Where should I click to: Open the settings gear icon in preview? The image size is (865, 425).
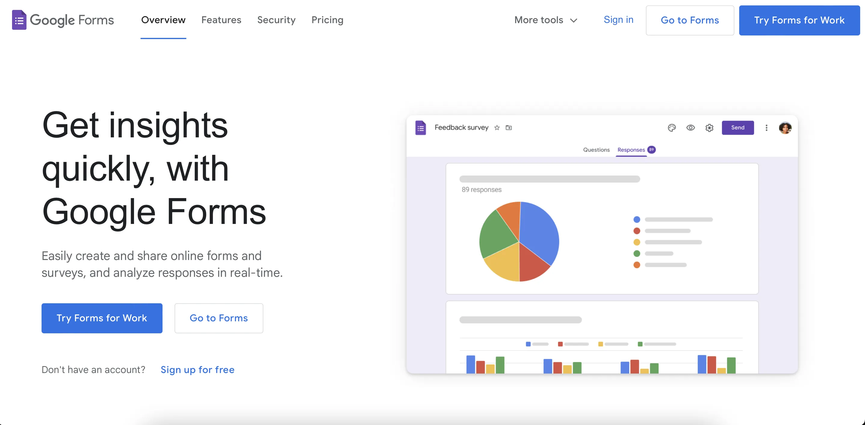(709, 128)
